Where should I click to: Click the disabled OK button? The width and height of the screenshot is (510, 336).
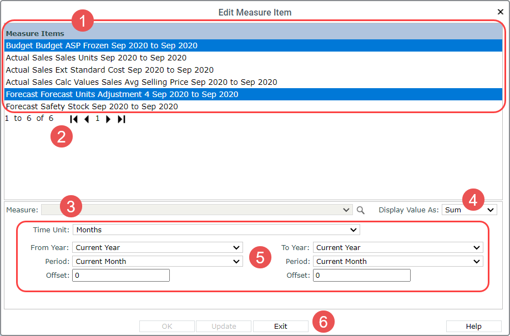pos(167,326)
